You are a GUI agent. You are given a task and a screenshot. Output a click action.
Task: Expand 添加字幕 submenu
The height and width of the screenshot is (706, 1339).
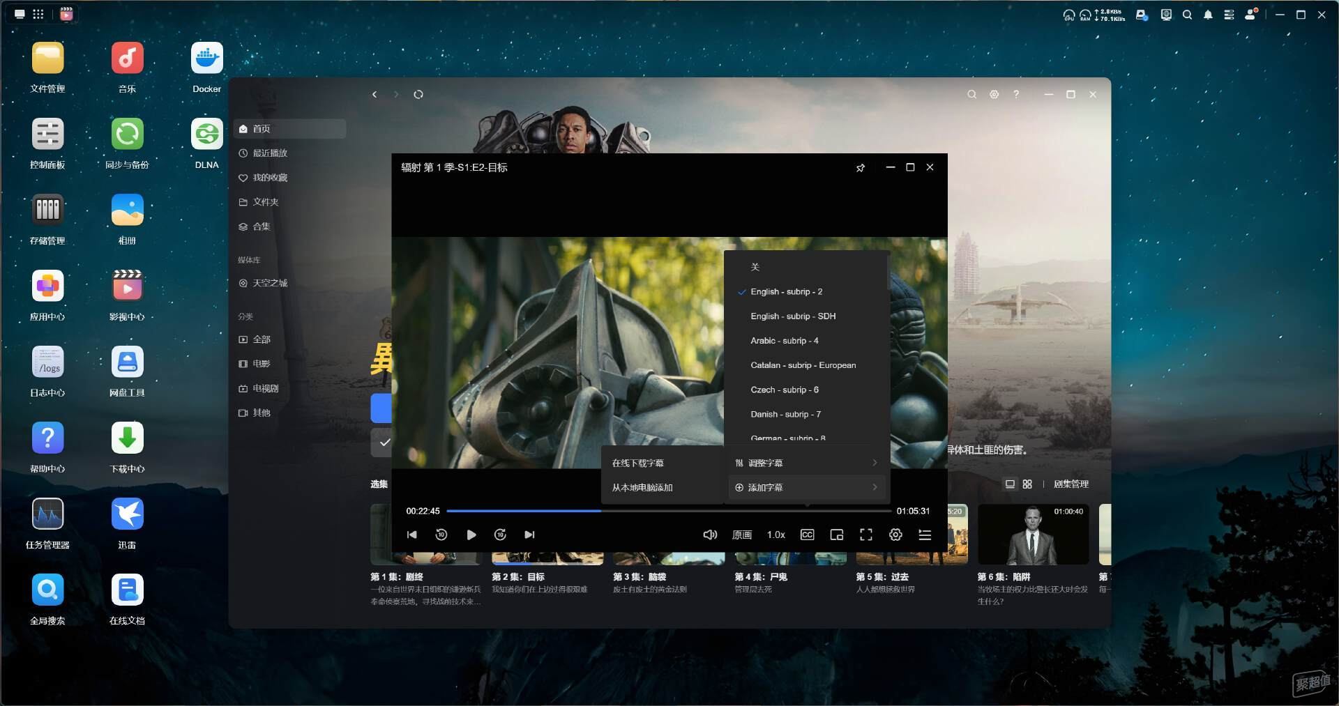click(x=807, y=487)
